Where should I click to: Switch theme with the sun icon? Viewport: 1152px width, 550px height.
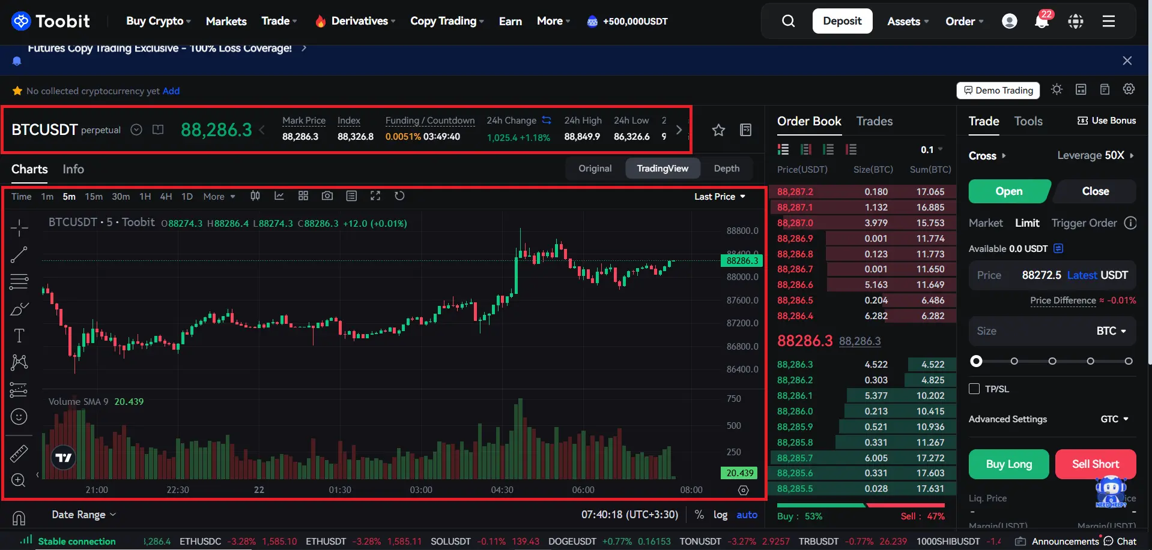pos(1057,89)
